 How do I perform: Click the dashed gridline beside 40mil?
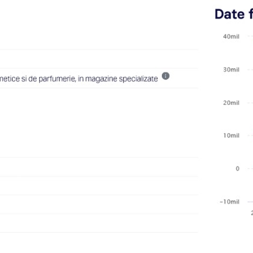[x=250, y=36]
